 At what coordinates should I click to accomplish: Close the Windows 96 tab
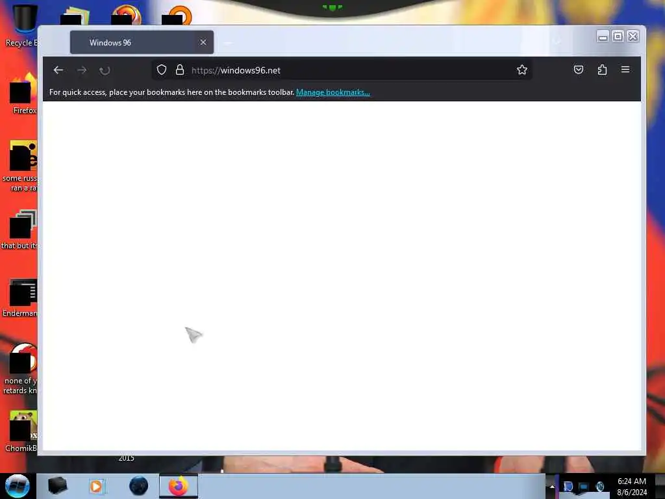pos(203,42)
